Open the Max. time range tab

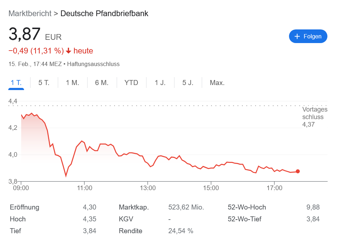tap(217, 83)
